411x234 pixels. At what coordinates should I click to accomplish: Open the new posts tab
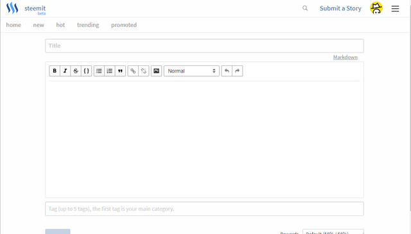pos(39,25)
